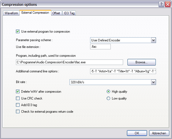This screenshot has width=172, height=139.
Task: Enable Check for external programs return code
Action: click(x=18, y=112)
